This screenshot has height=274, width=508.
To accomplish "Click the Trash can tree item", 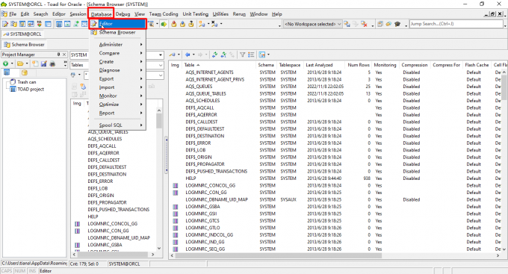I will pos(27,82).
